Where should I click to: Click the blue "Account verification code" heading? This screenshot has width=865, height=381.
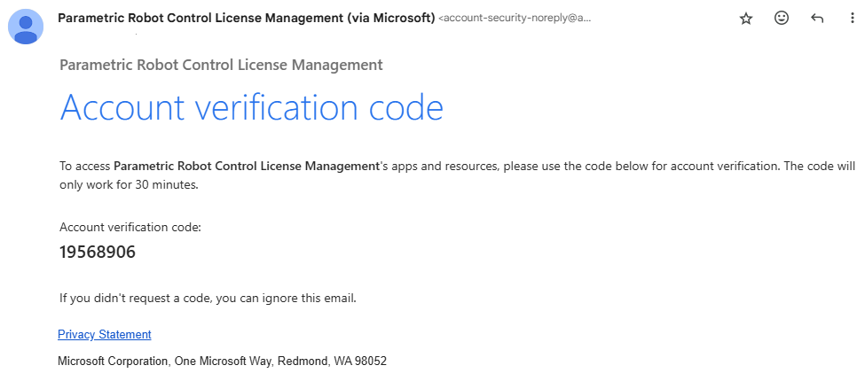251,108
